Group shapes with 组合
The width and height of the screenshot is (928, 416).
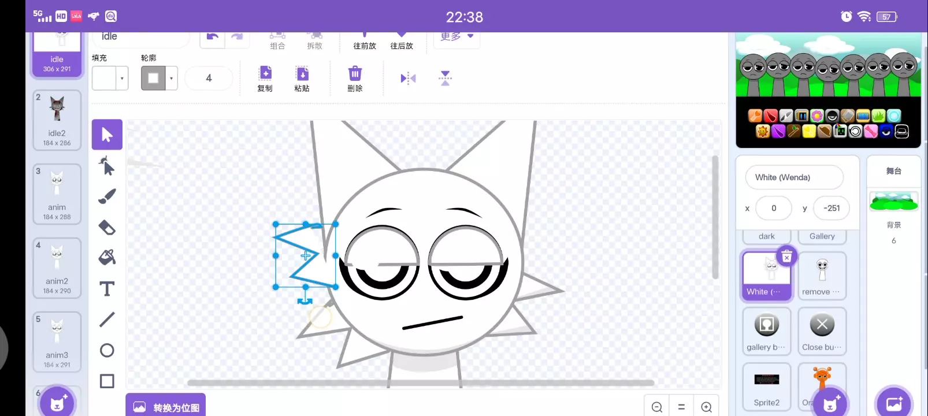pos(277,42)
